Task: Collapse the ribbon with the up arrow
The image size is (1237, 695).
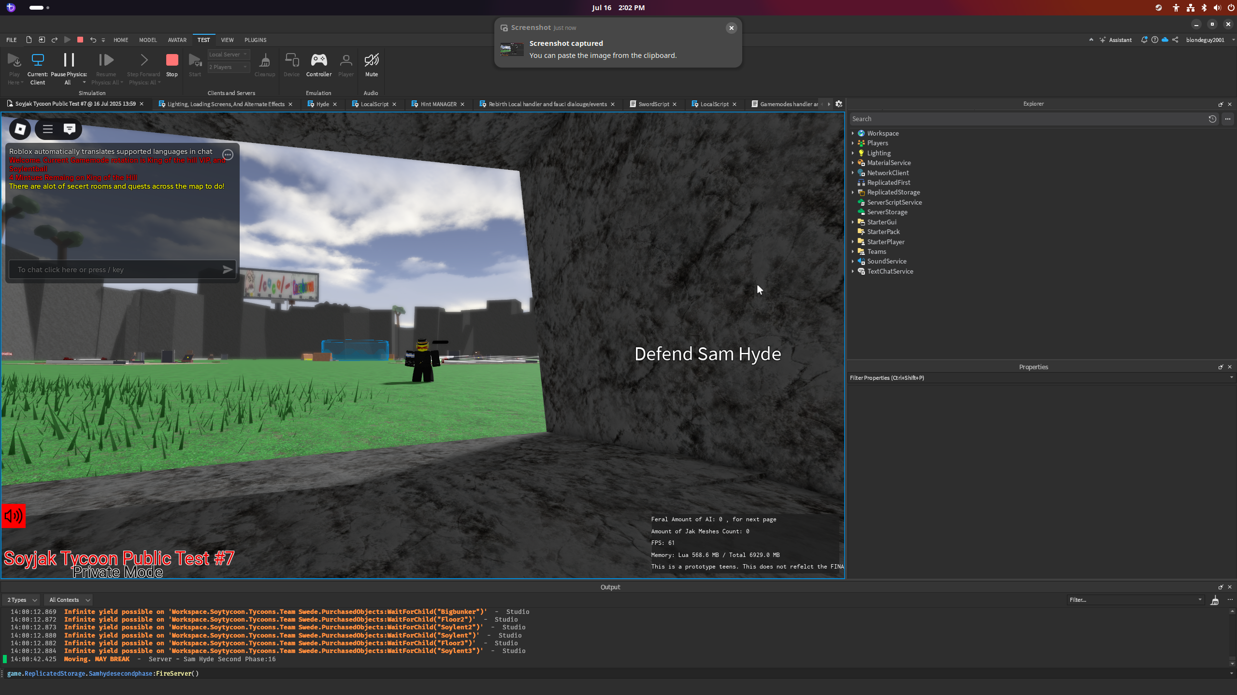Action: (1091, 40)
